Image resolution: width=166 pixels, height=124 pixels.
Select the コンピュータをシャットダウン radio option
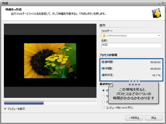(x=103, y=107)
